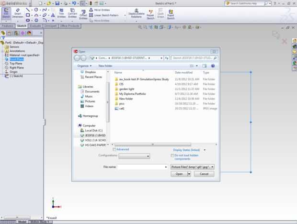Open the change-view dropdown arrow in dialog toolbar
The image size is (297, 224).
click(x=197, y=66)
